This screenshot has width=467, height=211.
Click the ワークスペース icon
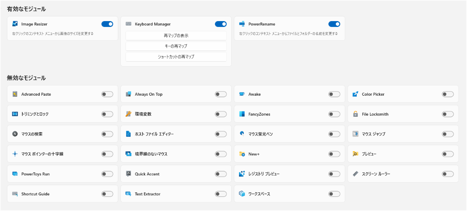(242, 194)
